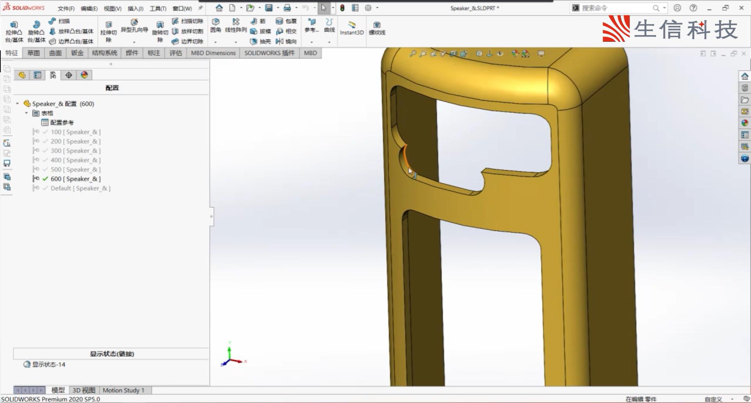The height and width of the screenshot is (403, 751).
Task: Click the 扫描 sweep tool
Action: tap(59, 21)
